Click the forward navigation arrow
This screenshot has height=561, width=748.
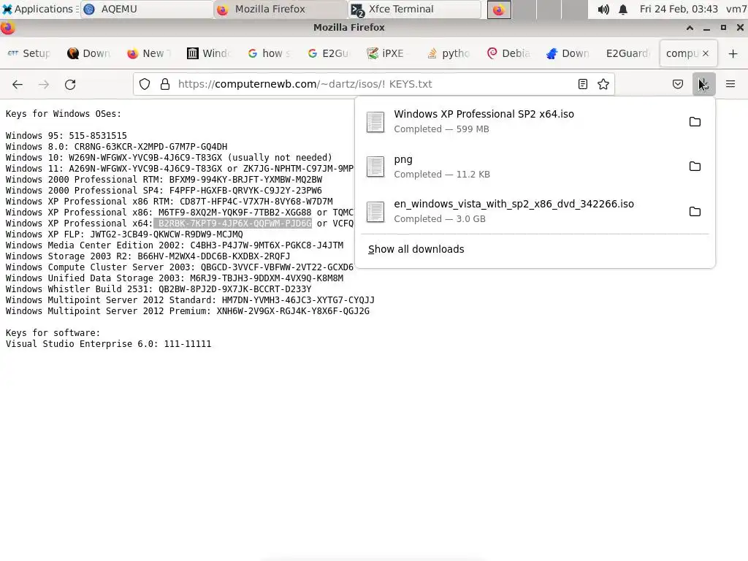(x=44, y=85)
